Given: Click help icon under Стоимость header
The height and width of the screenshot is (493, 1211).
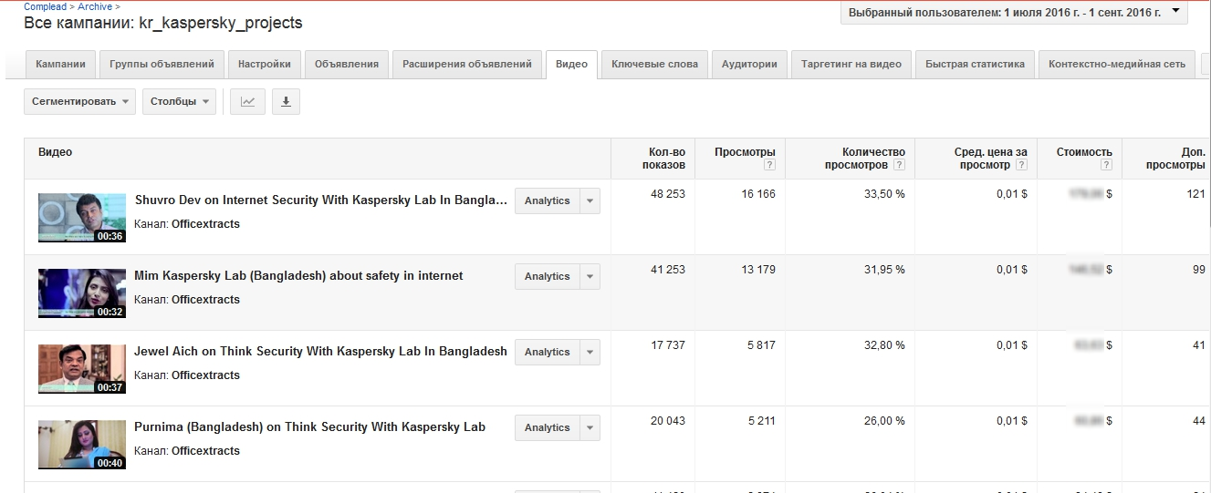Looking at the screenshot, I should point(1106,165).
